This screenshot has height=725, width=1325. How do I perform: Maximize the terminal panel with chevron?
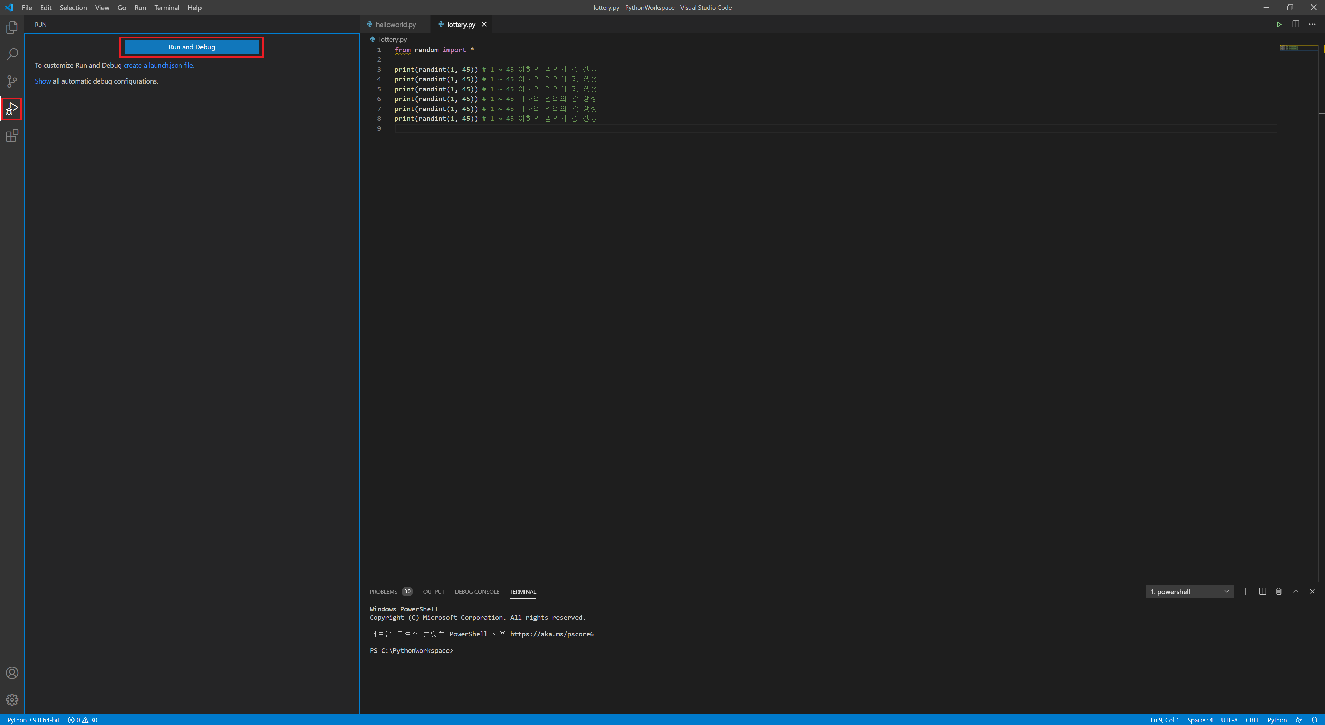point(1296,591)
